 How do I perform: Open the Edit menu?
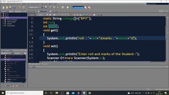4,4
